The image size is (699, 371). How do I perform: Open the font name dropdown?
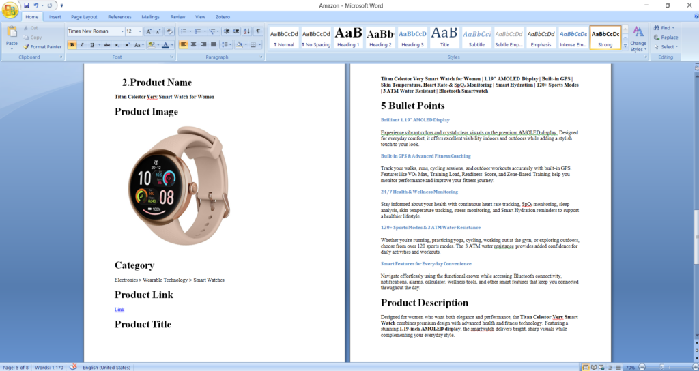click(122, 31)
